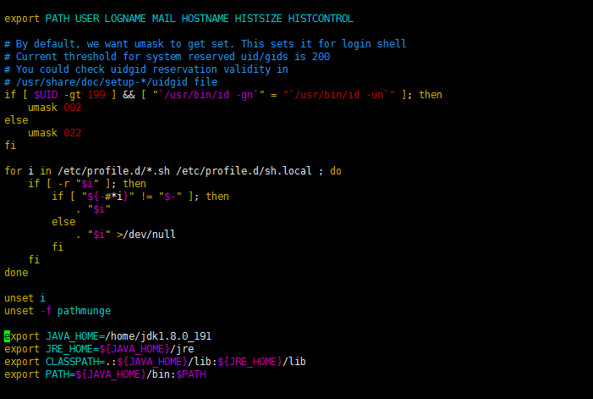Click 'CLASSPATH=' variable name
The image size is (593, 399).
pyautogui.click(x=75, y=362)
